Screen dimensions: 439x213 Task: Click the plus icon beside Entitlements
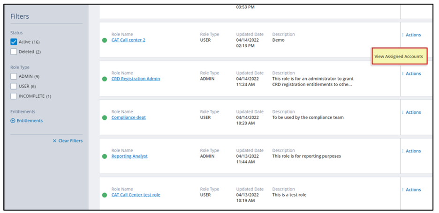(13, 121)
